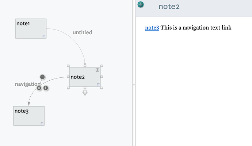Click the top-right selection handle of note2
The width and height of the screenshot is (252, 146).
102,66
